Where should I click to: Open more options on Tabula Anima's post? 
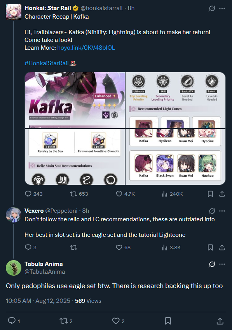pyautogui.click(x=222, y=264)
